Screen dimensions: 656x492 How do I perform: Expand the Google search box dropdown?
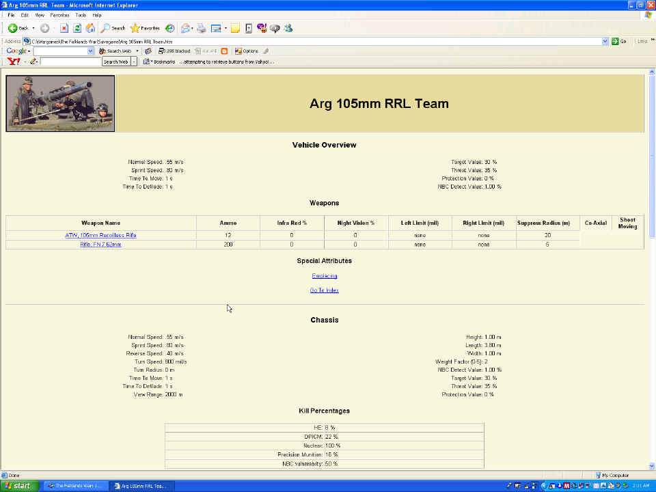[x=91, y=51]
